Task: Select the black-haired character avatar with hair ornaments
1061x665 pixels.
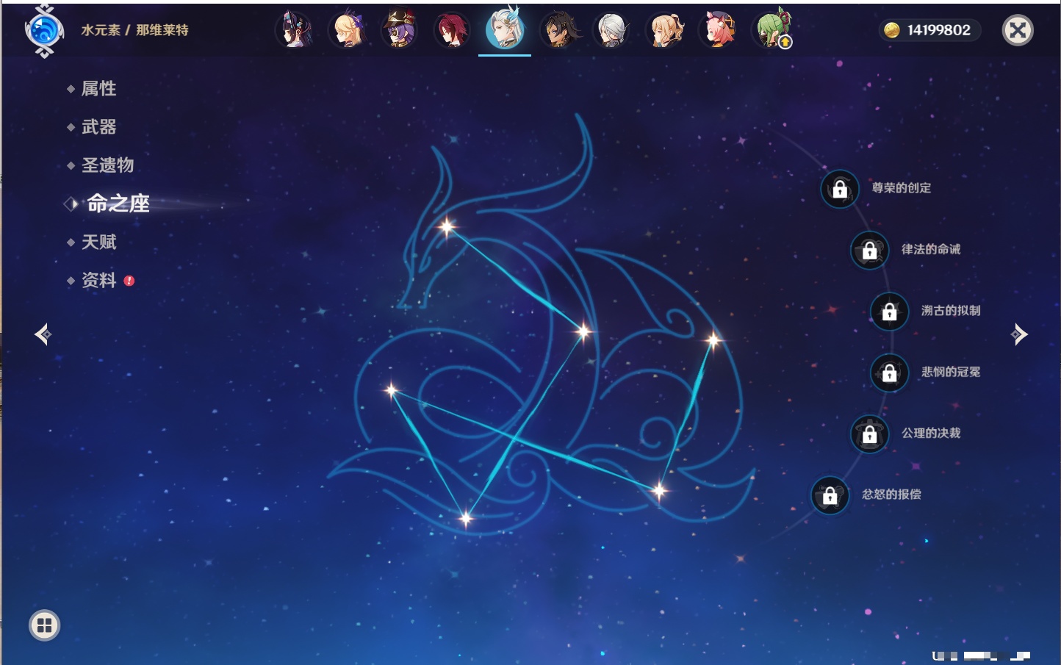Action: [294, 30]
